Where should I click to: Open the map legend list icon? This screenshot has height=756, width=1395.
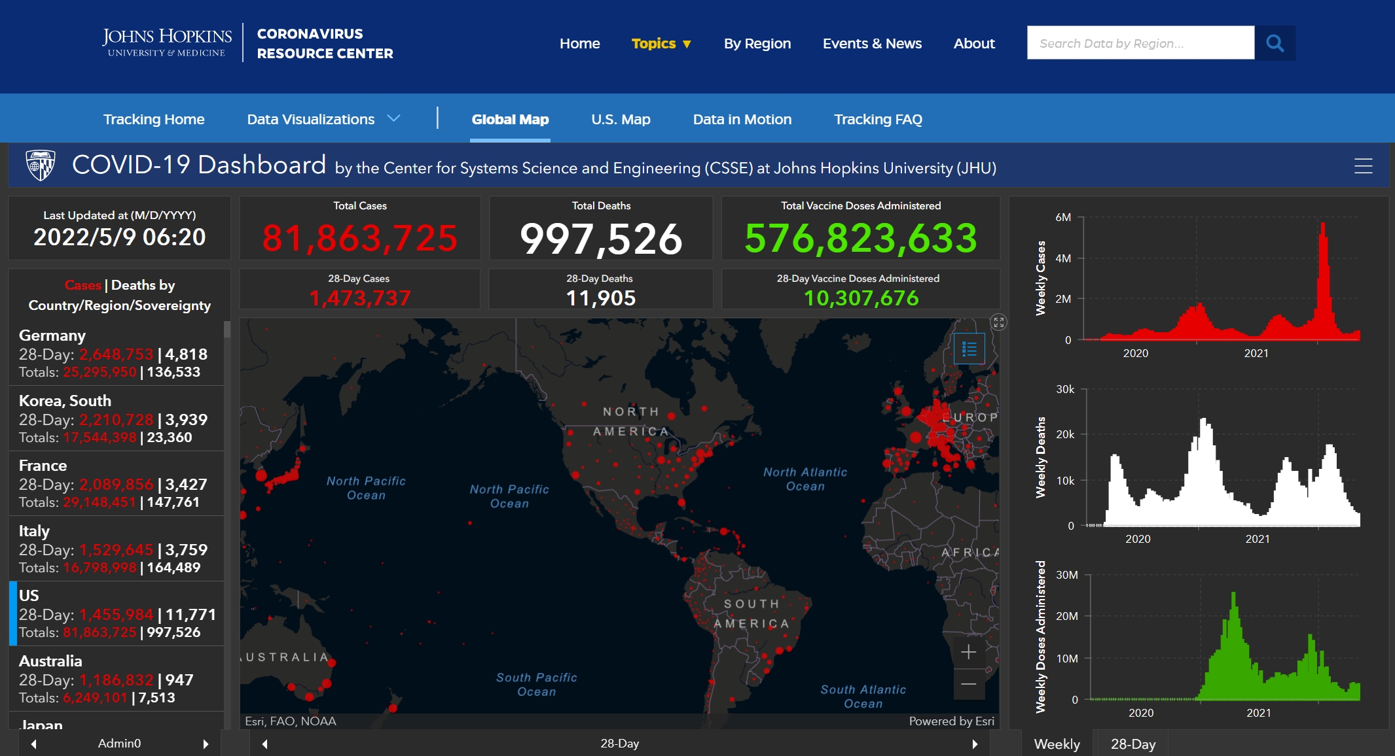(x=969, y=349)
